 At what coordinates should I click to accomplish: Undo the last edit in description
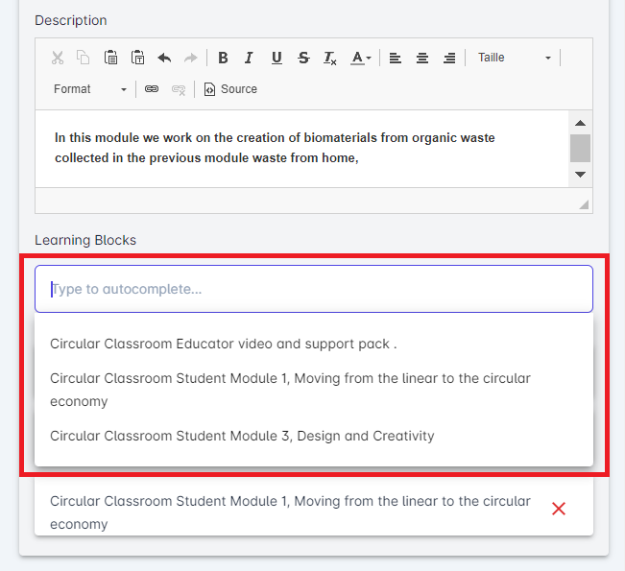[164, 58]
